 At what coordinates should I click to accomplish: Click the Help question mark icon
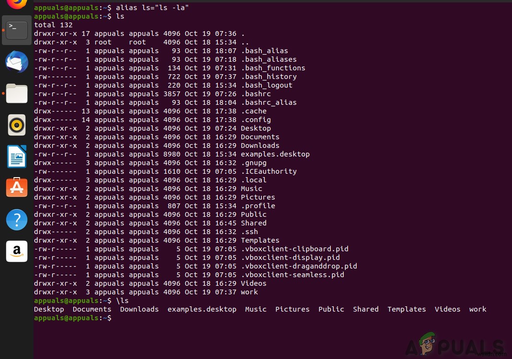click(x=17, y=220)
